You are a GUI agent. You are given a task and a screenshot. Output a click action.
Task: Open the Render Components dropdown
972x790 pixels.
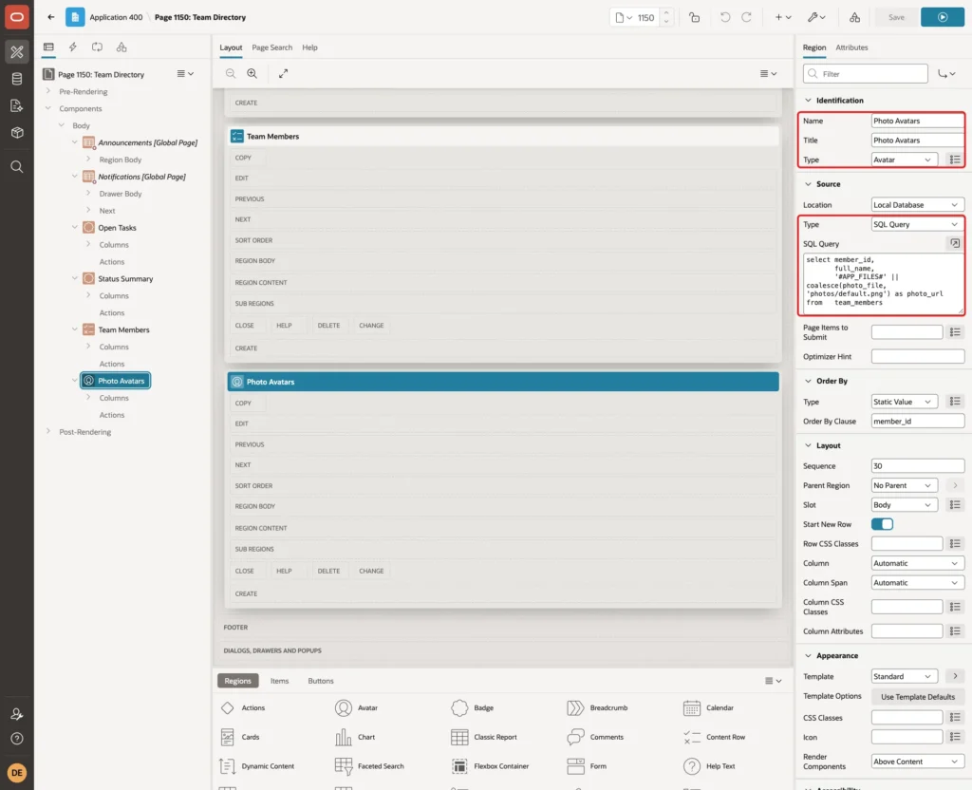(x=918, y=762)
